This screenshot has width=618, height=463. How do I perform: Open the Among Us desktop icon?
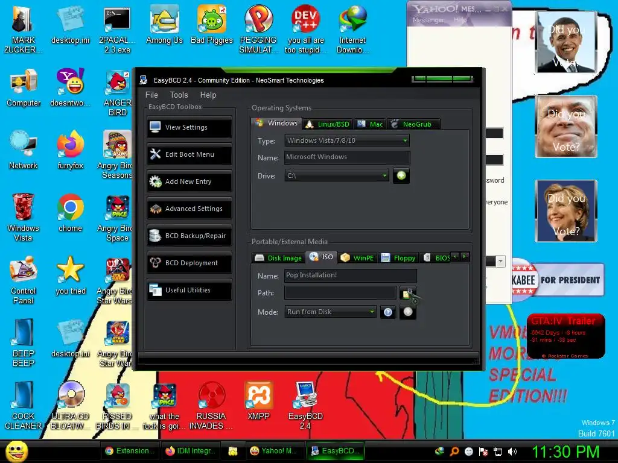coord(164,25)
